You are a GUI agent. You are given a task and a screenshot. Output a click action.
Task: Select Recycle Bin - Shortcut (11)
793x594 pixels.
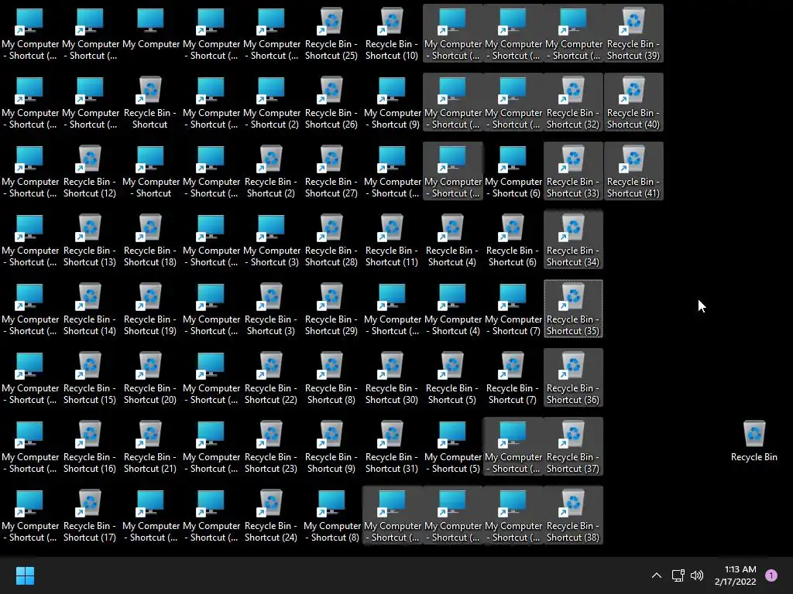[x=391, y=241]
